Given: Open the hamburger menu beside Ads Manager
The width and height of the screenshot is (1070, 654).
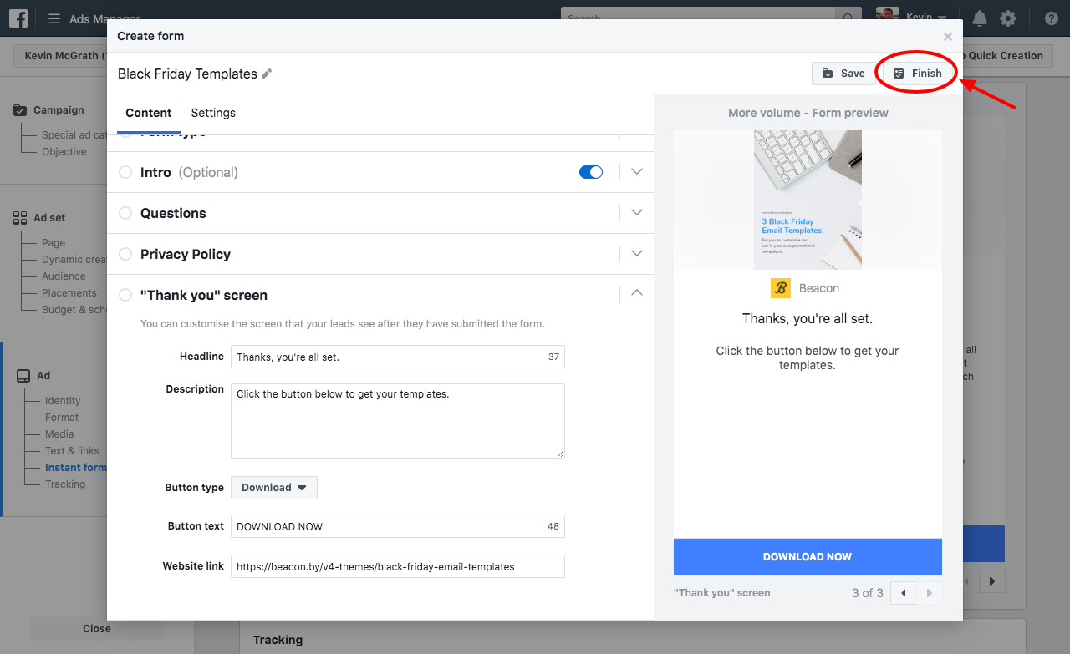Looking at the screenshot, I should point(54,18).
